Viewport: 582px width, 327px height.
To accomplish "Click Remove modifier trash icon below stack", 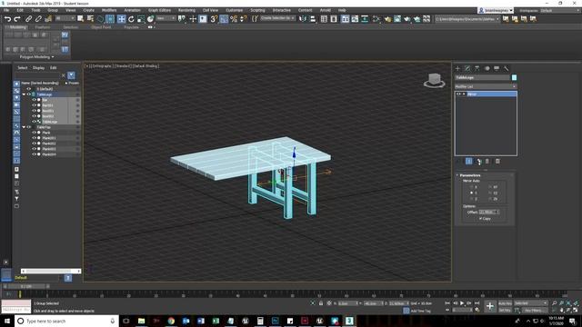I will [x=487, y=162].
